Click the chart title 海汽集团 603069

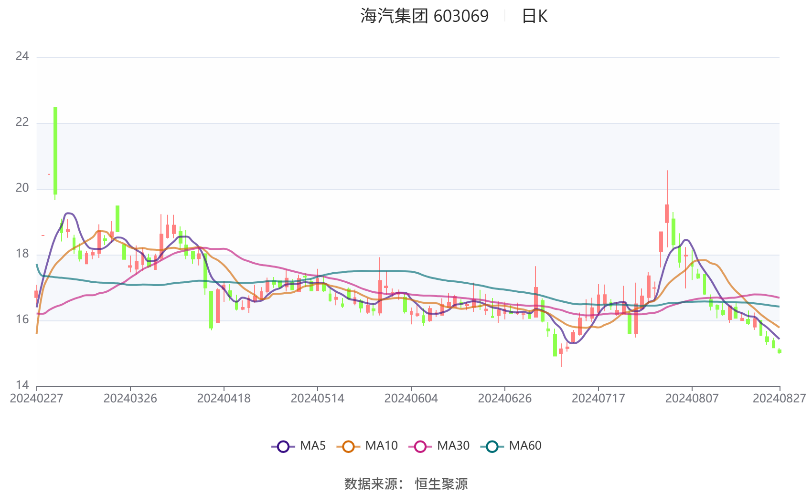pos(425,16)
